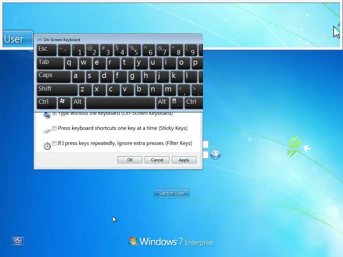Click the spacebar key
The image size is (343, 257).
(121, 103)
